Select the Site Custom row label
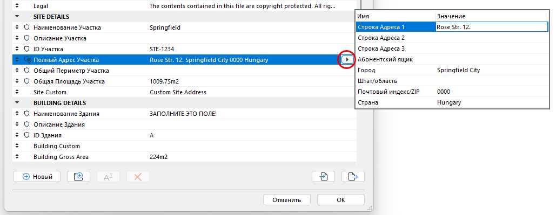The image size is (556, 215). point(50,92)
